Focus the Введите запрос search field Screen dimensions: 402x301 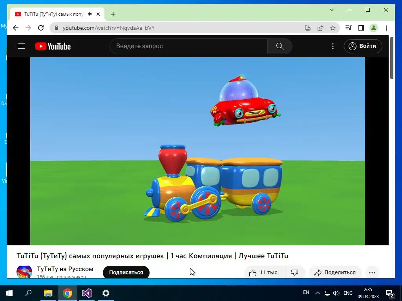(x=188, y=46)
